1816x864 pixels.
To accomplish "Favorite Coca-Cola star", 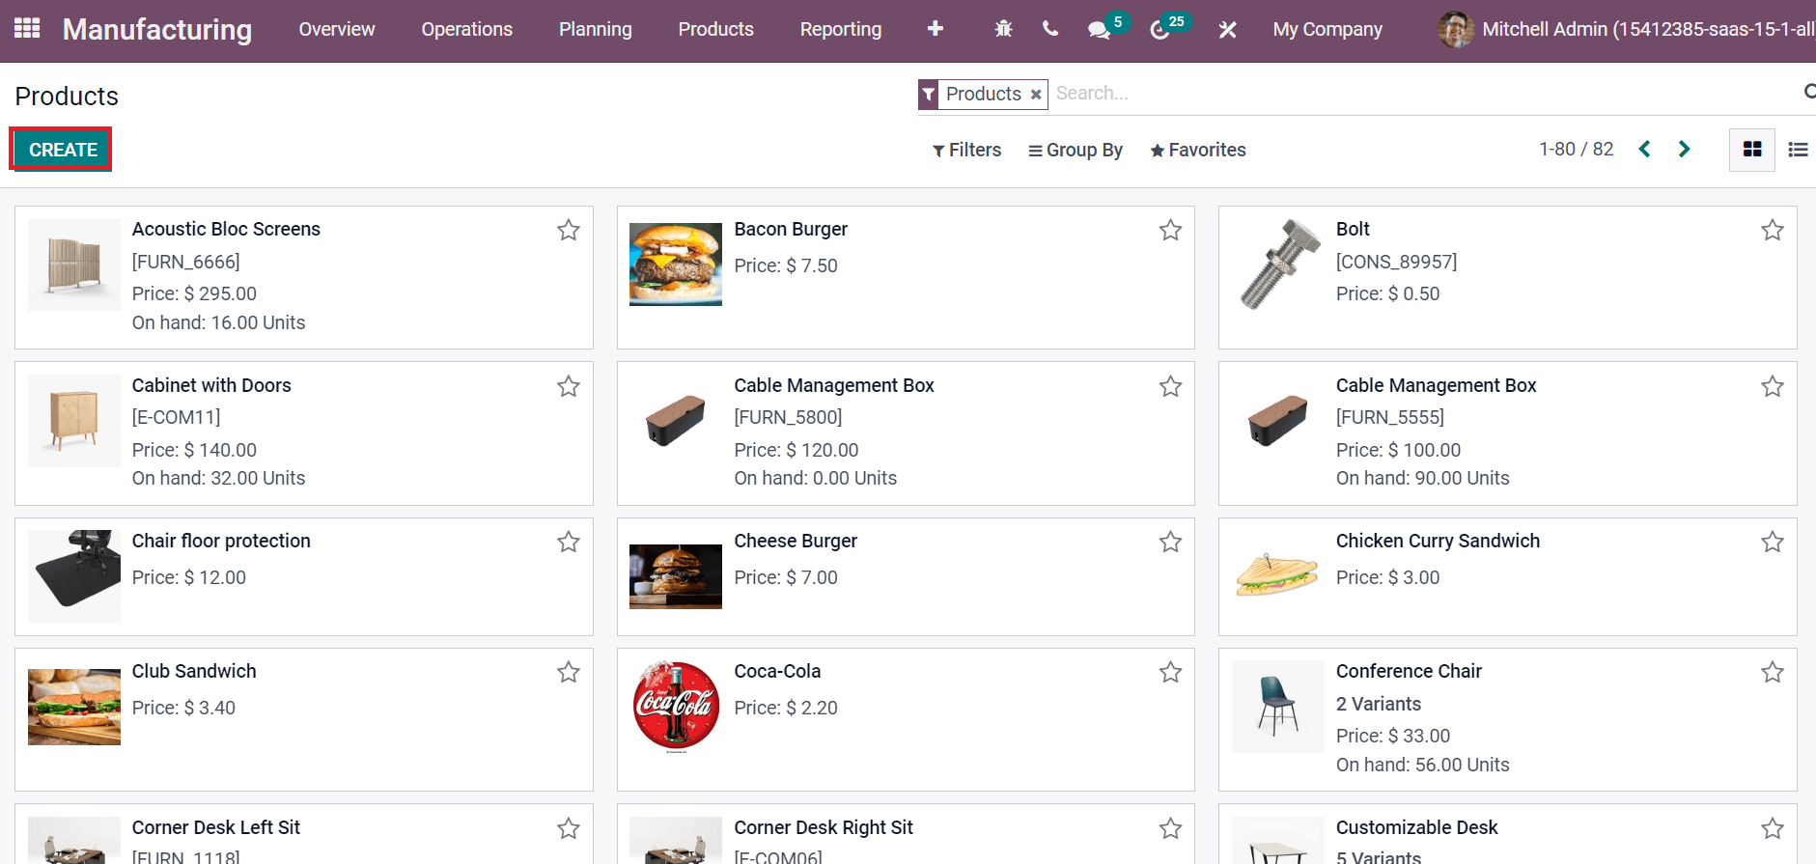I will tap(1170, 672).
